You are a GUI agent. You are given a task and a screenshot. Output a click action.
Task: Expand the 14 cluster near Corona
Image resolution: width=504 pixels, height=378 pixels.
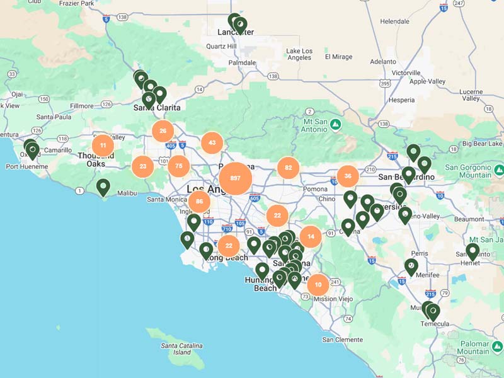pyautogui.click(x=311, y=236)
